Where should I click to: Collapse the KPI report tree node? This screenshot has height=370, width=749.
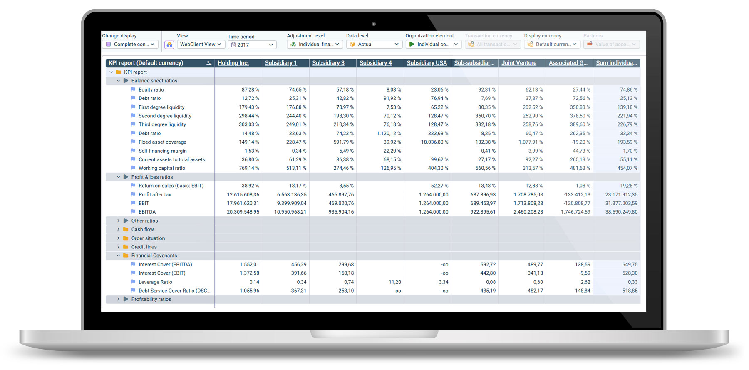(111, 72)
